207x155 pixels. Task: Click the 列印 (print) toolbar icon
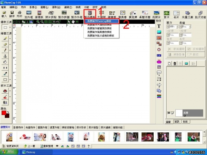coord(19,14)
